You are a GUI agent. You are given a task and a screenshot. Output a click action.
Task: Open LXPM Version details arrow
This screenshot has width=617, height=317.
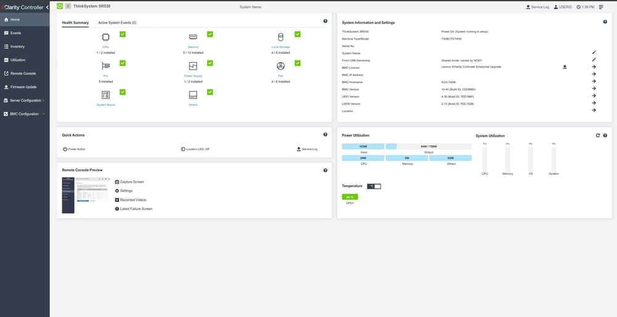[594, 103]
